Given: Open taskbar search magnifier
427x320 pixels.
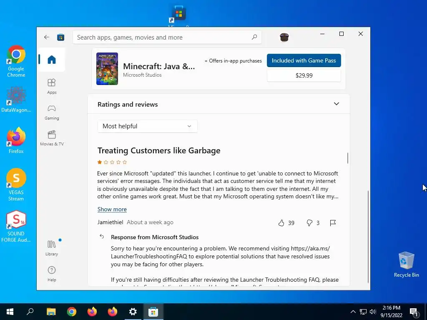Looking at the screenshot, I should 30,312.
